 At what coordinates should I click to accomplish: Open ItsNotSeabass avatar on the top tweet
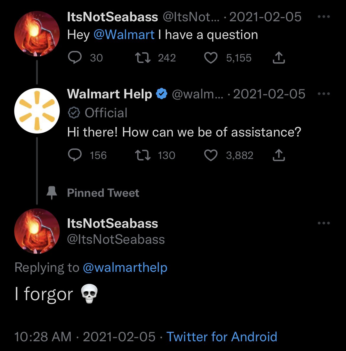[x=37, y=34]
